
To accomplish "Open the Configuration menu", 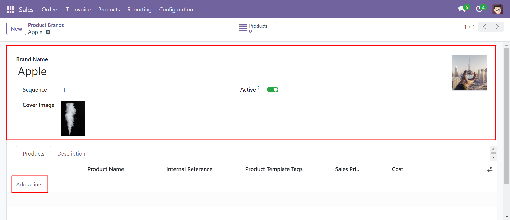I will coord(176,10).
